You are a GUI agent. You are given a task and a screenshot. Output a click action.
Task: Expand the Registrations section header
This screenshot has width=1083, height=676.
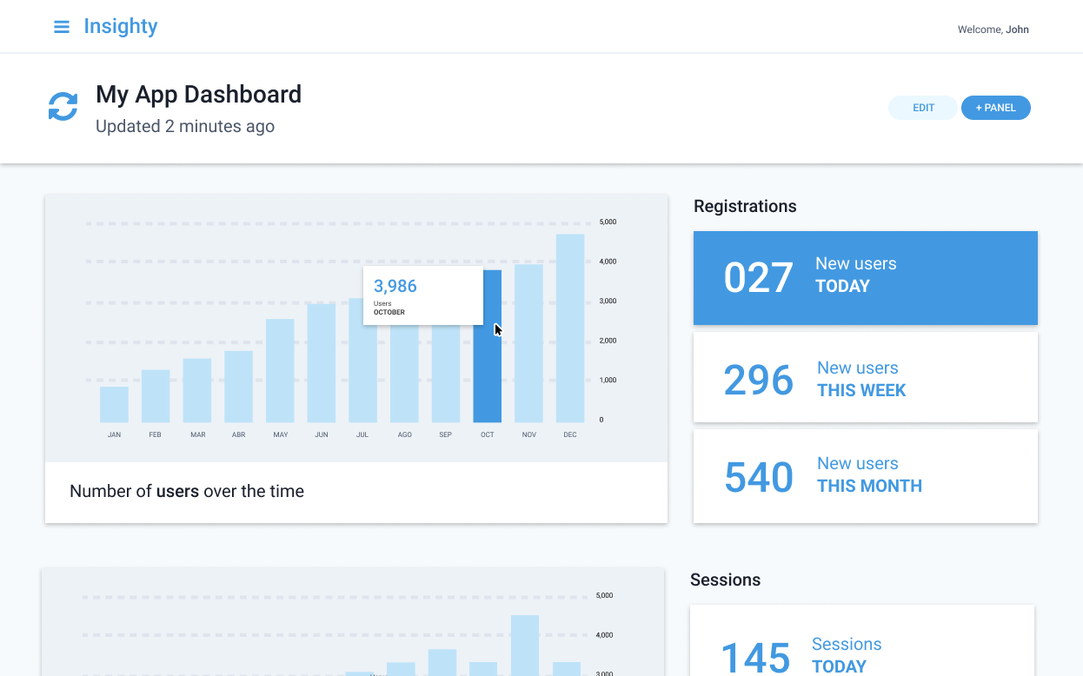coord(745,206)
